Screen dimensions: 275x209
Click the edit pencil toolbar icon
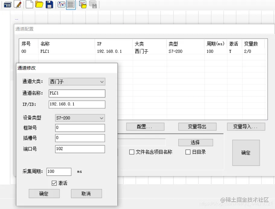pyautogui.click(x=18, y=5)
